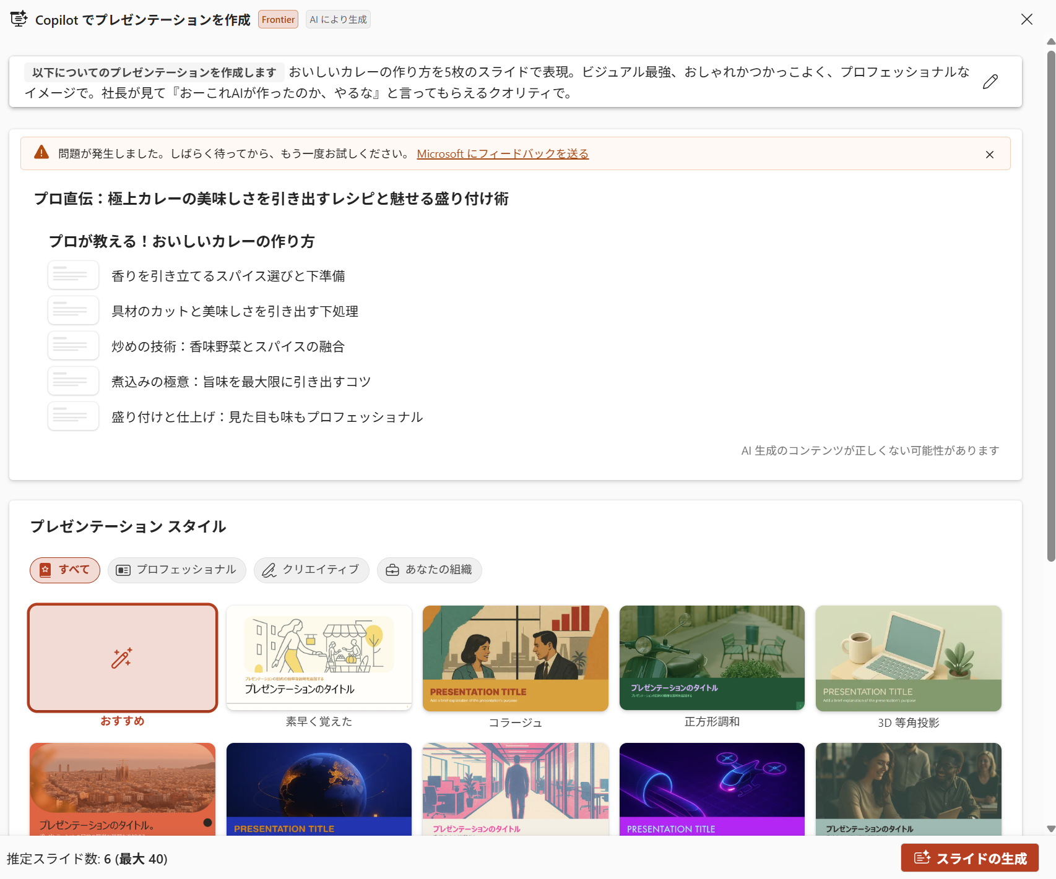Open the Microsoft にフィードバックを送る link
The width and height of the screenshot is (1056, 879).
(502, 153)
